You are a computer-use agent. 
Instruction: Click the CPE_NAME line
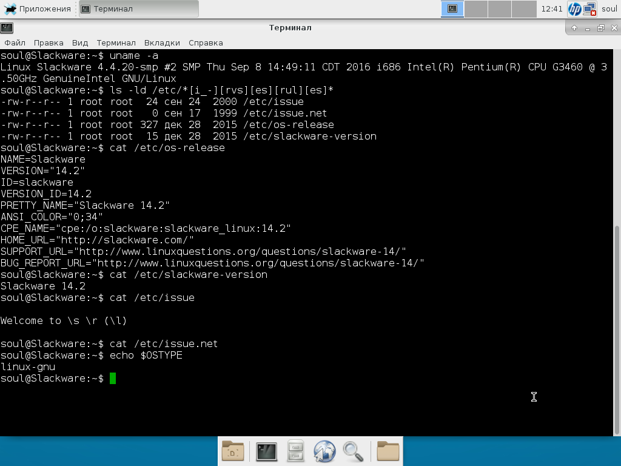[x=146, y=228]
